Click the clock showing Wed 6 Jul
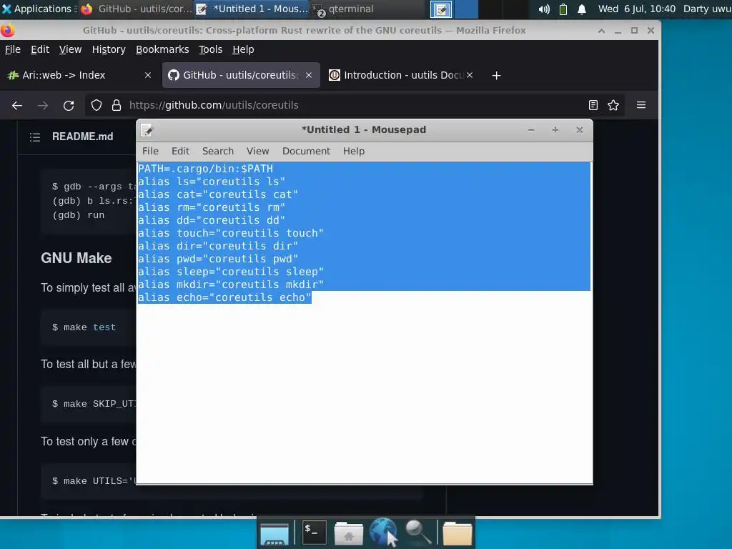The image size is (732, 549). point(637,9)
